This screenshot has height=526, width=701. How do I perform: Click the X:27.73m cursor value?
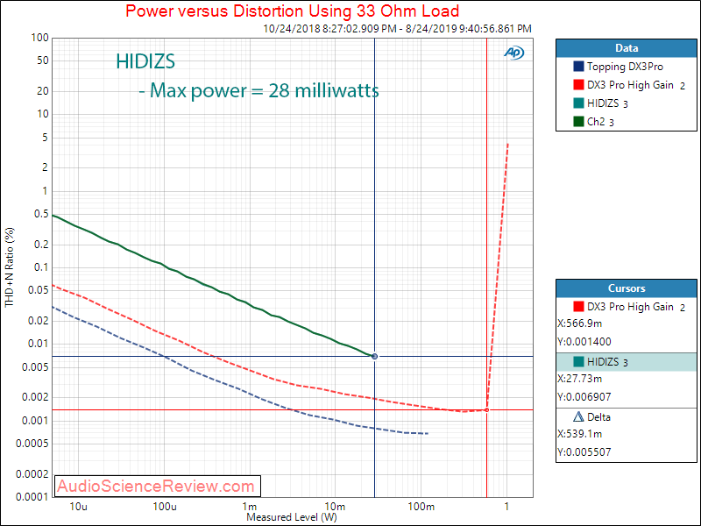(579, 379)
